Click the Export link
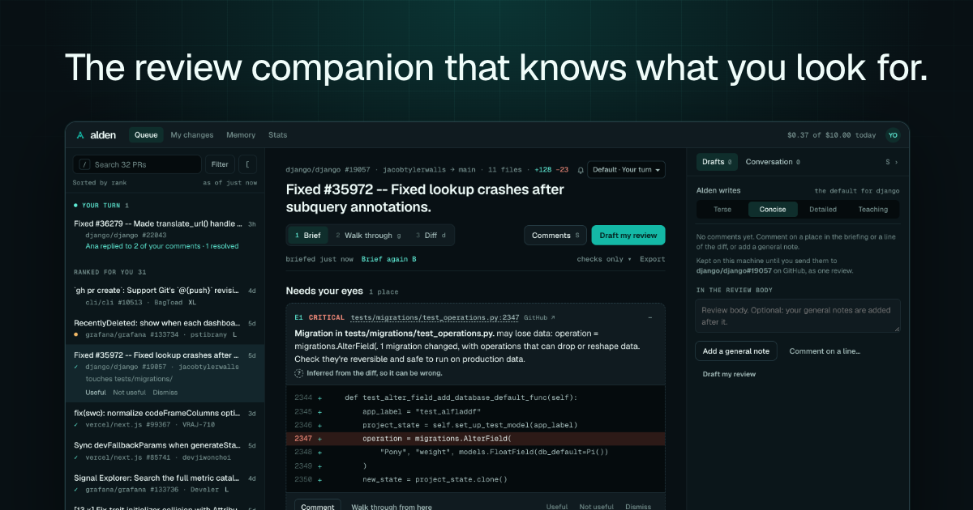 (653, 259)
